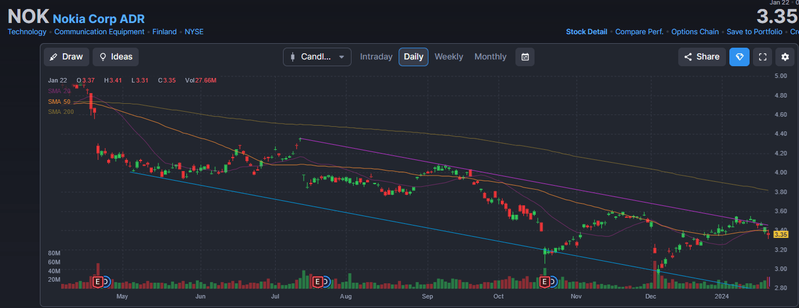Click the Ideas lightbulb button
Screen dimensions: 799x308
click(x=115, y=57)
